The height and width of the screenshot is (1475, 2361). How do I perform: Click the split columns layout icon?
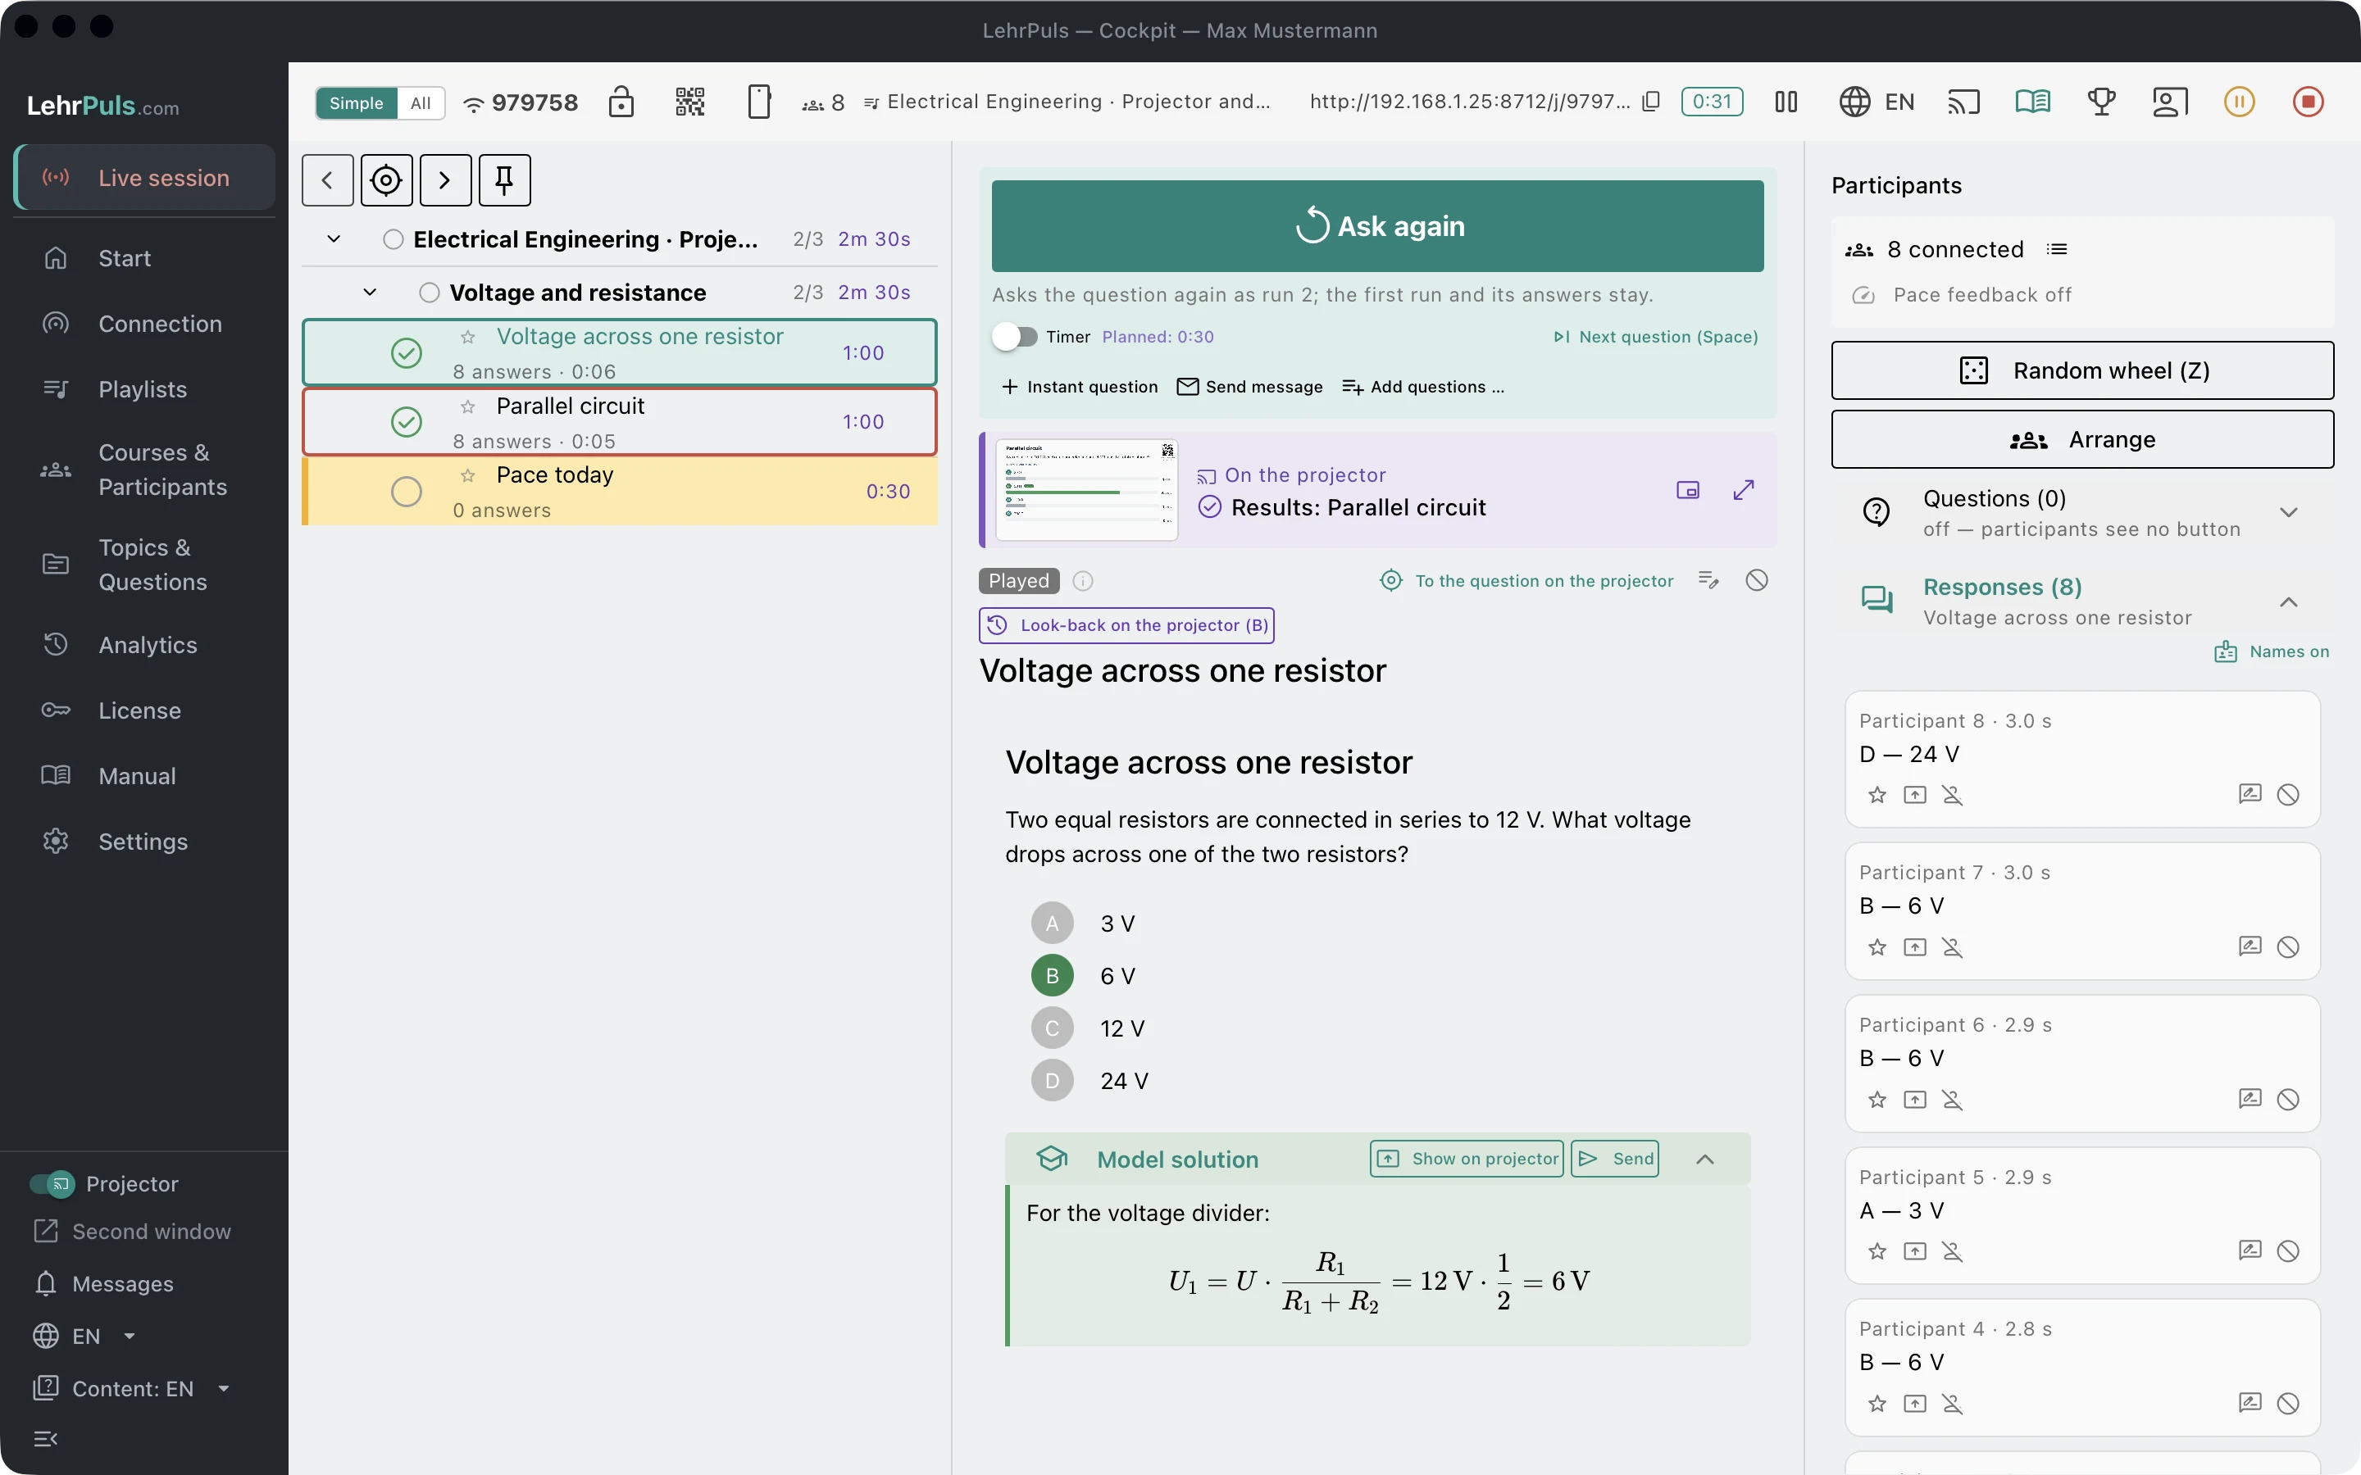(1786, 102)
